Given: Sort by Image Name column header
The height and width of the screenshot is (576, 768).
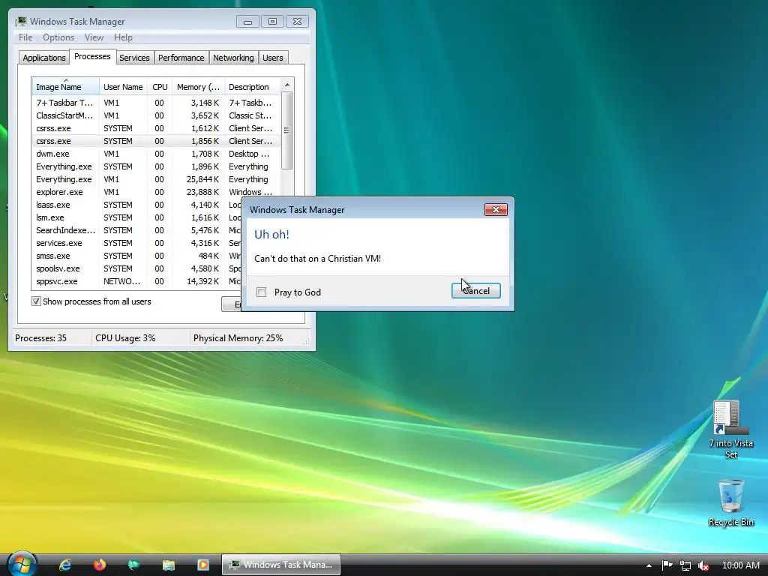Looking at the screenshot, I should pos(66,87).
